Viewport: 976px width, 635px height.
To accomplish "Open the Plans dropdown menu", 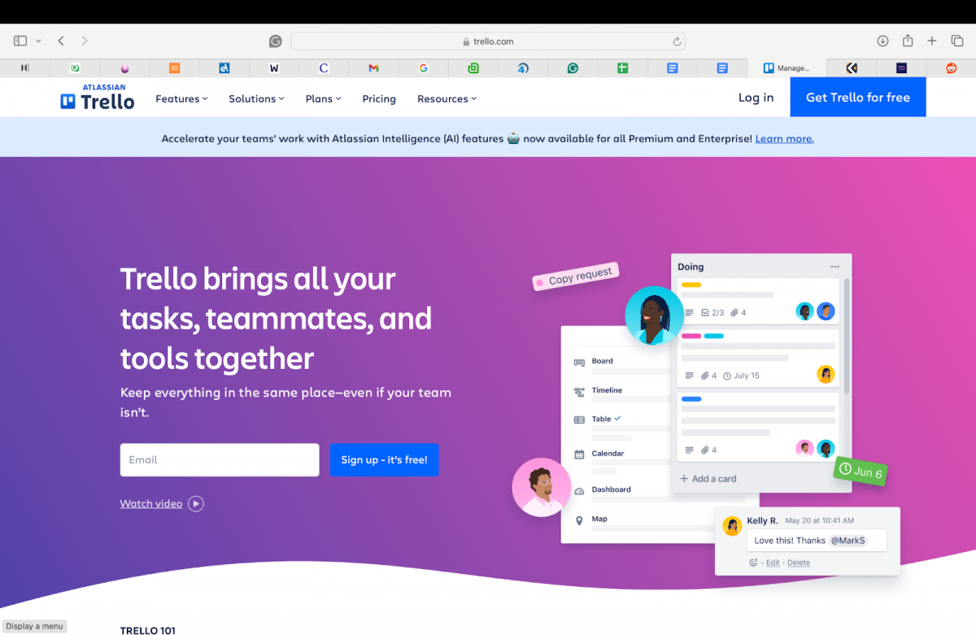I will coord(323,98).
